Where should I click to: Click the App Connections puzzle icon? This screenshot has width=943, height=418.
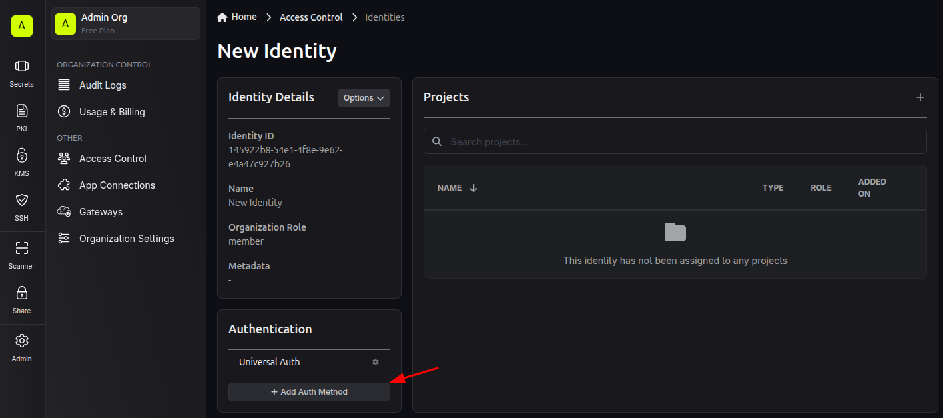click(64, 185)
